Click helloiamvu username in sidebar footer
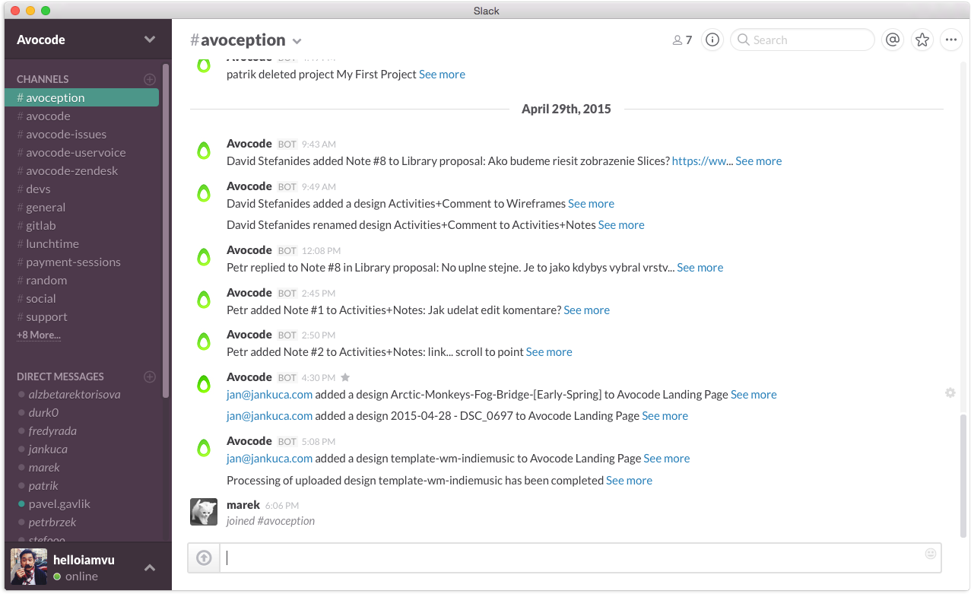The height and width of the screenshot is (594, 971). (x=84, y=560)
